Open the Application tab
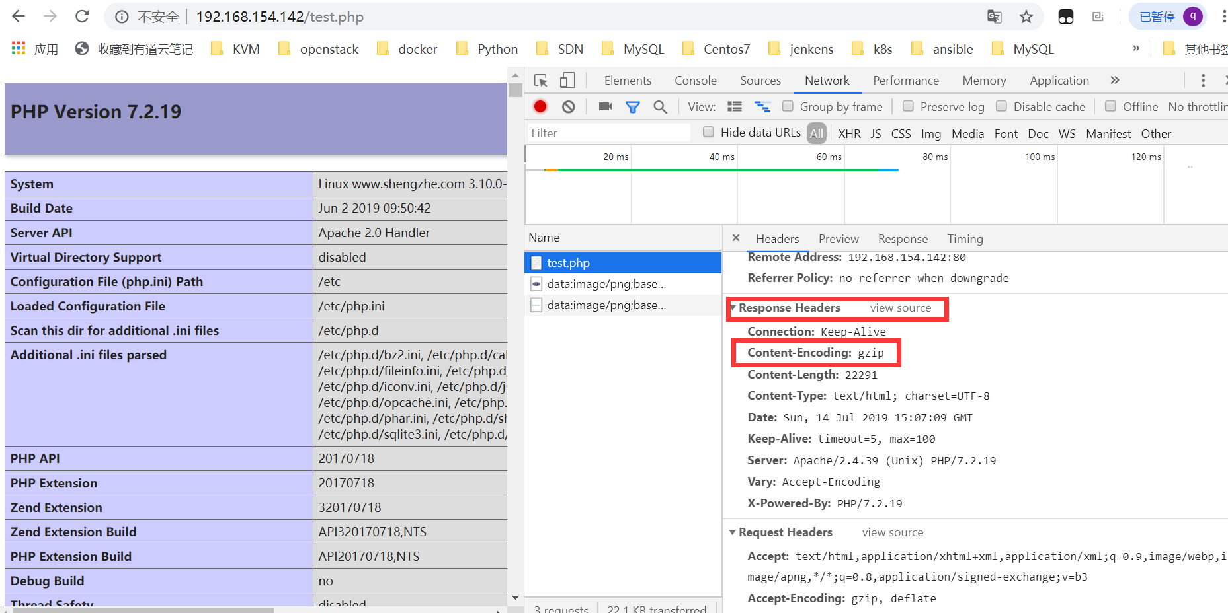The height and width of the screenshot is (613, 1228). click(x=1059, y=81)
